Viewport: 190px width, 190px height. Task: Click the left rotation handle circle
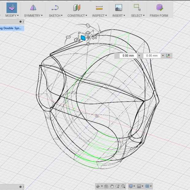click(68, 37)
